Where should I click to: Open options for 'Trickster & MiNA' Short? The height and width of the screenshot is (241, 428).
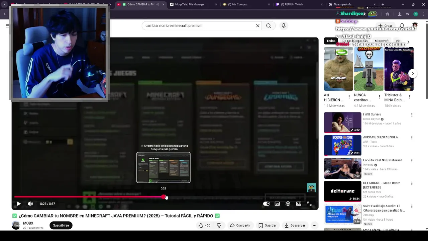click(410, 97)
